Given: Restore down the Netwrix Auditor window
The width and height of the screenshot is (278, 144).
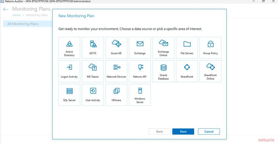Looking at the screenshot, I should (x=263, y=1).
